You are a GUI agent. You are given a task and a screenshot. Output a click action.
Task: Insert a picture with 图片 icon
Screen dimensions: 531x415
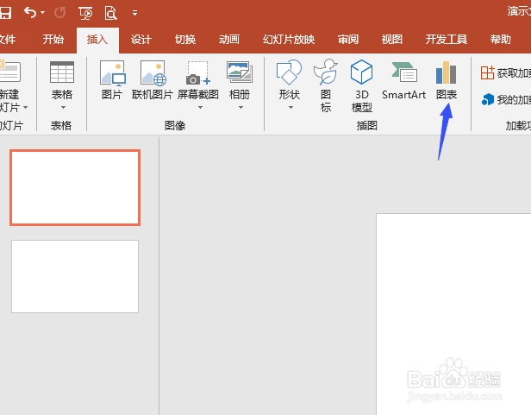112,72
